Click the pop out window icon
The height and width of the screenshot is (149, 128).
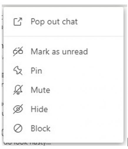click(x=18, y=22)
